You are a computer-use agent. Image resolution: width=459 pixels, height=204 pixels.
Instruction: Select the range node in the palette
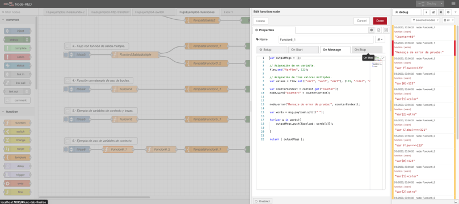pos(18,149)
